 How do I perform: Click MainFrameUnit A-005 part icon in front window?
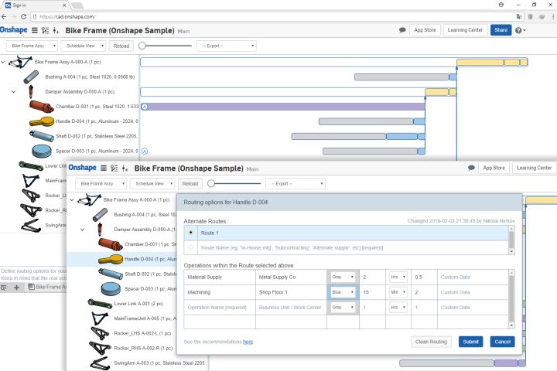[100, 318]
